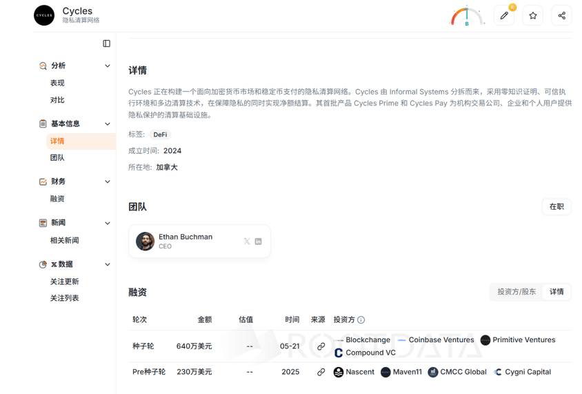Collapse the sidebar panel icon
Viewport: 582px width, 394px height.
click(x=106, y=43)
